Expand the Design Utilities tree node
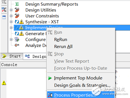 [11, 10]
